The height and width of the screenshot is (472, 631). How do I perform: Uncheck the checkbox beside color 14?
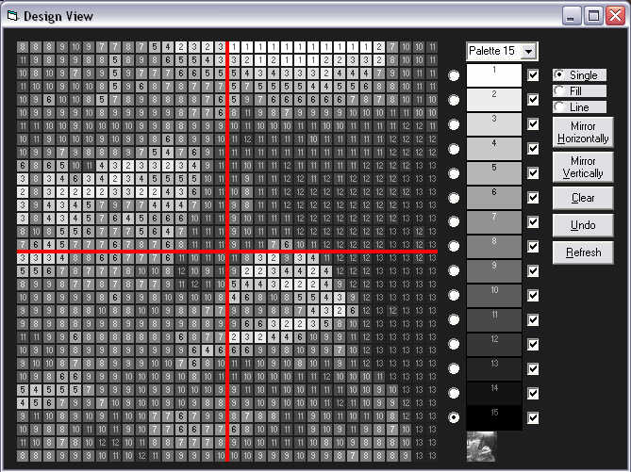coord(533,393)
